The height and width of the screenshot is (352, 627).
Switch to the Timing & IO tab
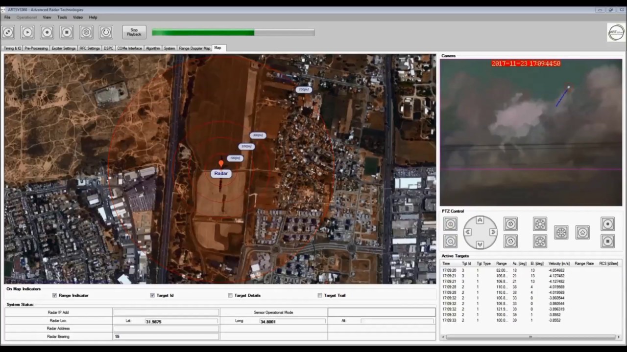point(12,48)
